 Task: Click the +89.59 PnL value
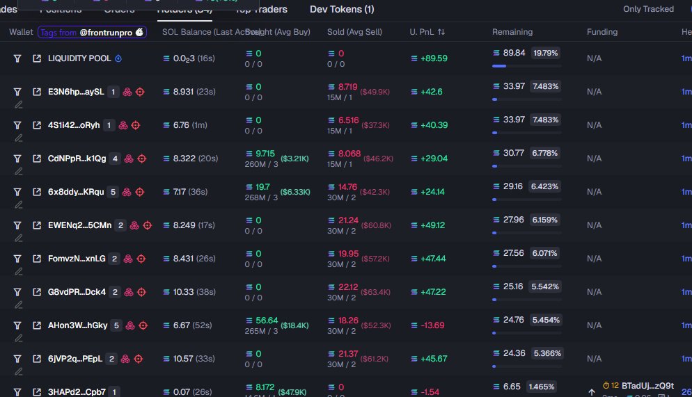[434, 58]
